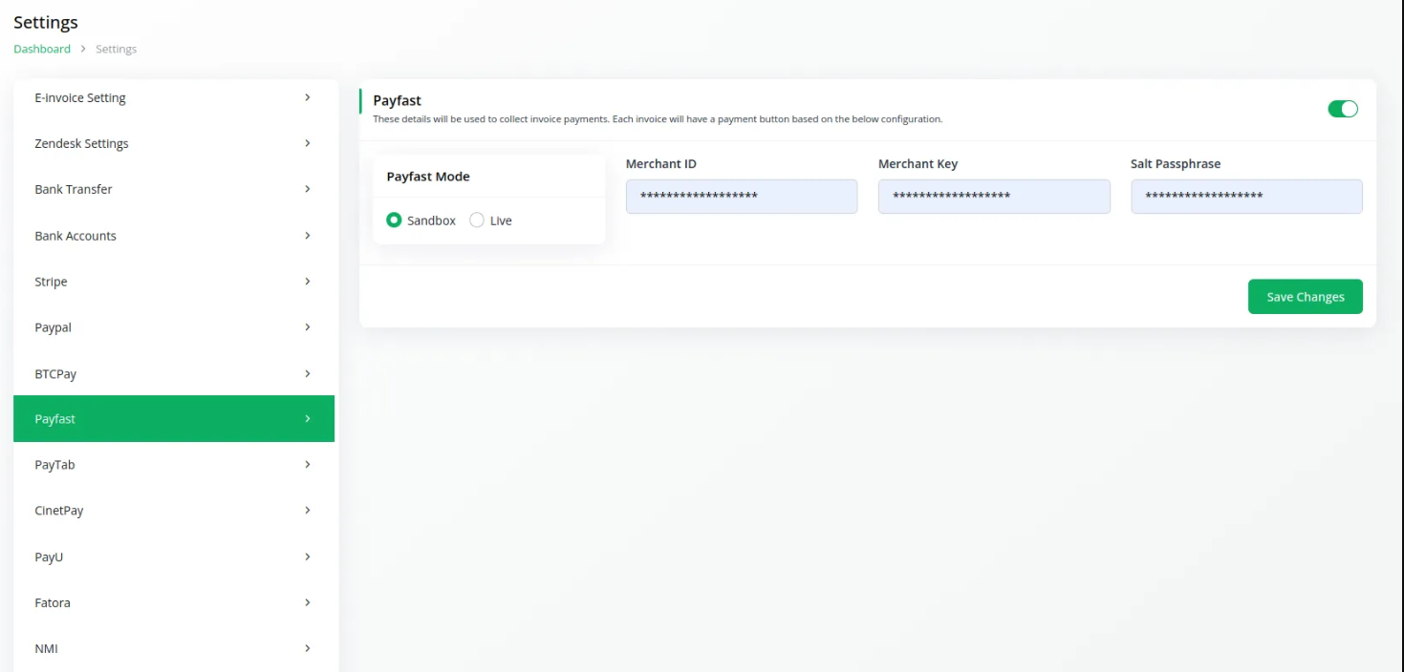Select Live Payfast mode
This screenshot has width=1404, height=672.
click(477, 220)
